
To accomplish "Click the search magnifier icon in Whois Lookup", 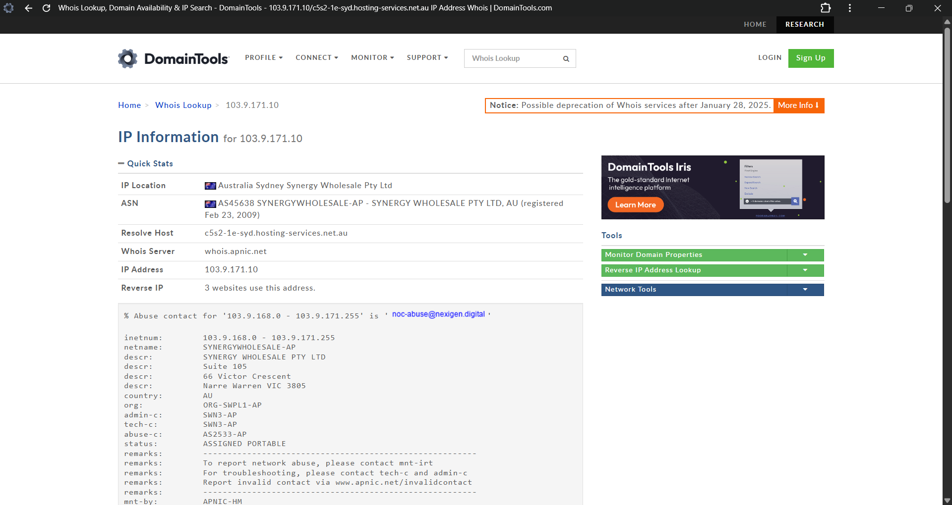I will (x=566, y=59).
